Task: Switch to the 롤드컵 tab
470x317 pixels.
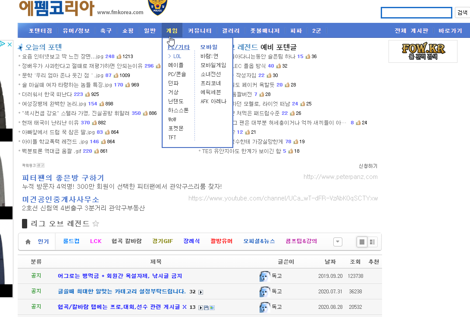Action: pyautogui.click(x=71, y=241)
